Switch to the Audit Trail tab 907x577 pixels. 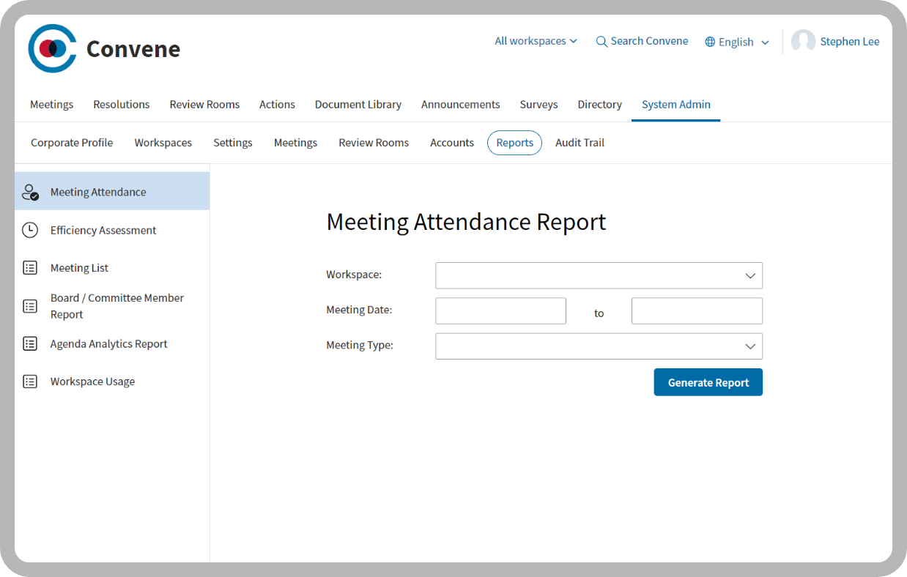tap(580, 143)
